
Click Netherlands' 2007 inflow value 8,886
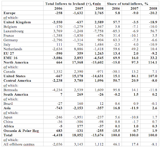[x=78, y=49]
